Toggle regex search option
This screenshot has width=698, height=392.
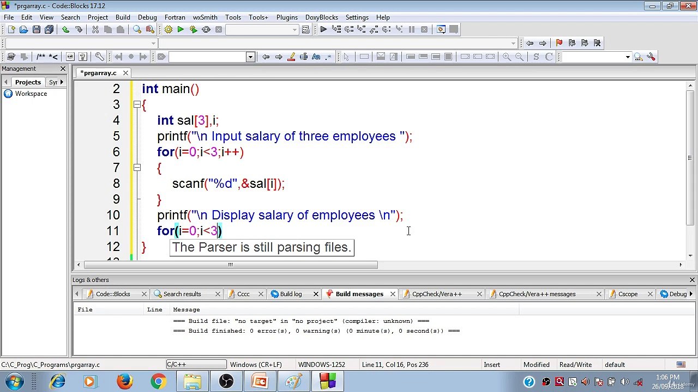[328, 57]
